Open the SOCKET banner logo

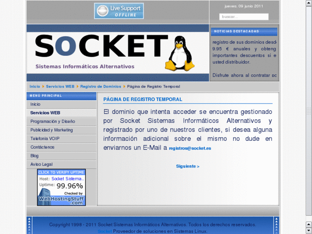point(118,53)
